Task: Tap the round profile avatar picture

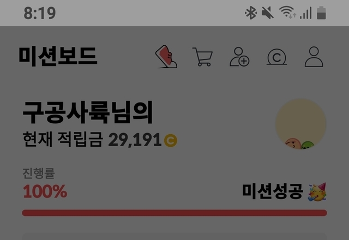Action: [x=300, y=124]
